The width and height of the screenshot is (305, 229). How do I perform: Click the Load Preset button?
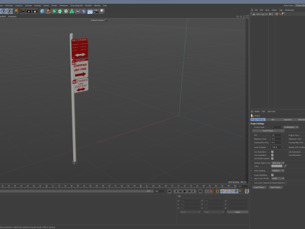(259, 188)
